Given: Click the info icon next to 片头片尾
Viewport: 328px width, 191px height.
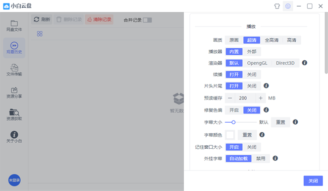Looking at the screenshot, I should (x=266, y=85).
